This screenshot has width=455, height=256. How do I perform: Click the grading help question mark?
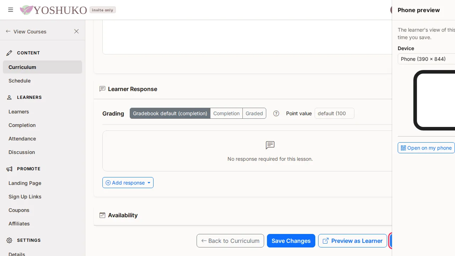click(x=276, y=113)
